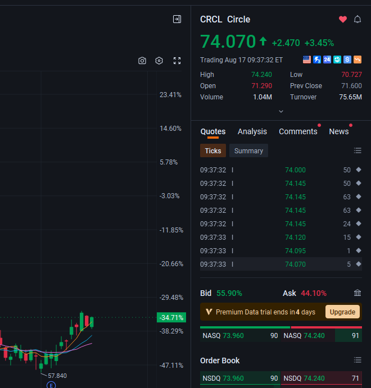
Task: Toggle CRCL favorite heart icon
Action: point(343,19)
